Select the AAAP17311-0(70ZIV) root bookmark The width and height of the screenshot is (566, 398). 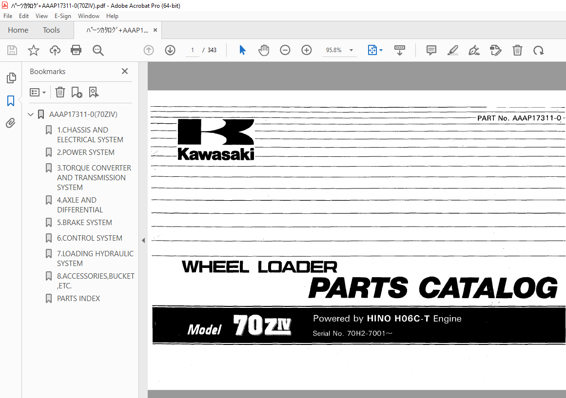click(83, 114)
